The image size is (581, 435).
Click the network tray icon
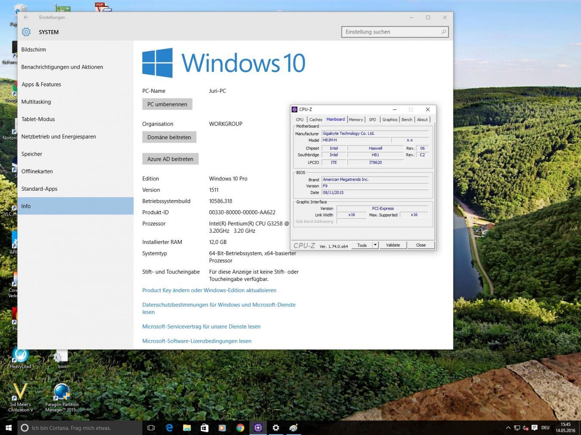(517, 428)
